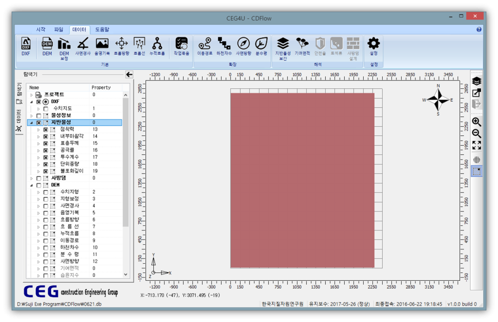Click the database path in status bar
The width and height of the screenshot is (498, 322).
59,304
